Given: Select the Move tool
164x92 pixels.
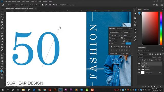Looking at the screenshot, I should coord(2,11).
